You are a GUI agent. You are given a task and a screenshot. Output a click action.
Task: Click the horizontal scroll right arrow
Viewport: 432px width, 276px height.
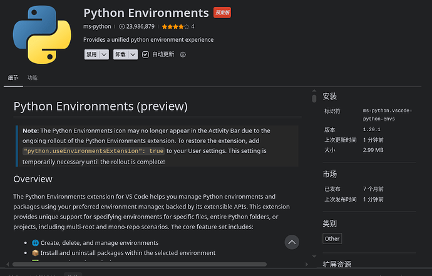307,264
